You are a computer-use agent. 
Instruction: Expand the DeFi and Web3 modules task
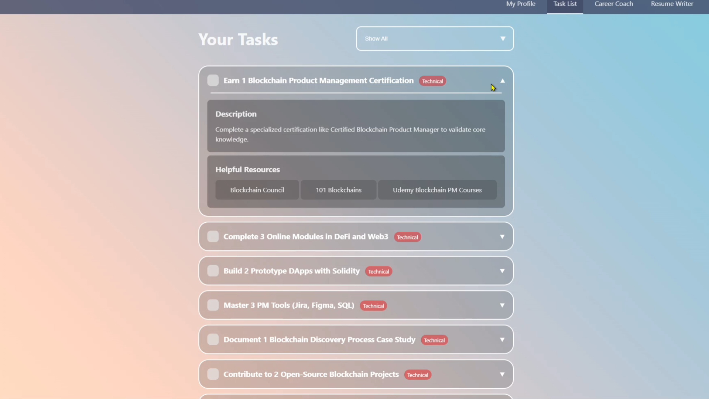(x=502, y=237)
